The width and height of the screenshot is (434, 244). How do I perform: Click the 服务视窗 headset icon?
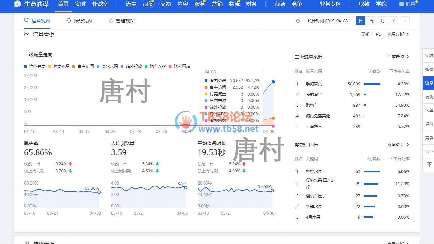point(69,21)
